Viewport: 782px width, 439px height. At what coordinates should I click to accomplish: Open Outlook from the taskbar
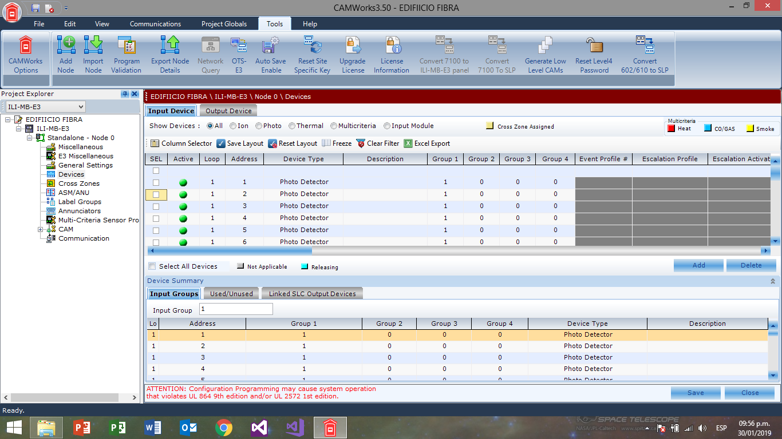point(188,427)
